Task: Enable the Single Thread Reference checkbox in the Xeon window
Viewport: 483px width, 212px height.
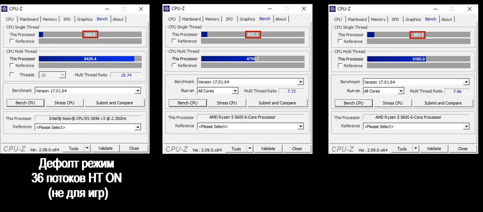Action: click(x=12, y=41)
